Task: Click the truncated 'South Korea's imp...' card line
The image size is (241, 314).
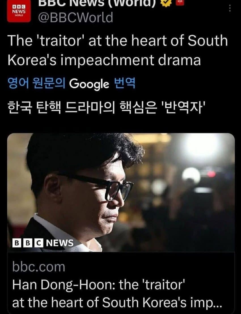Action: [117, 302]
